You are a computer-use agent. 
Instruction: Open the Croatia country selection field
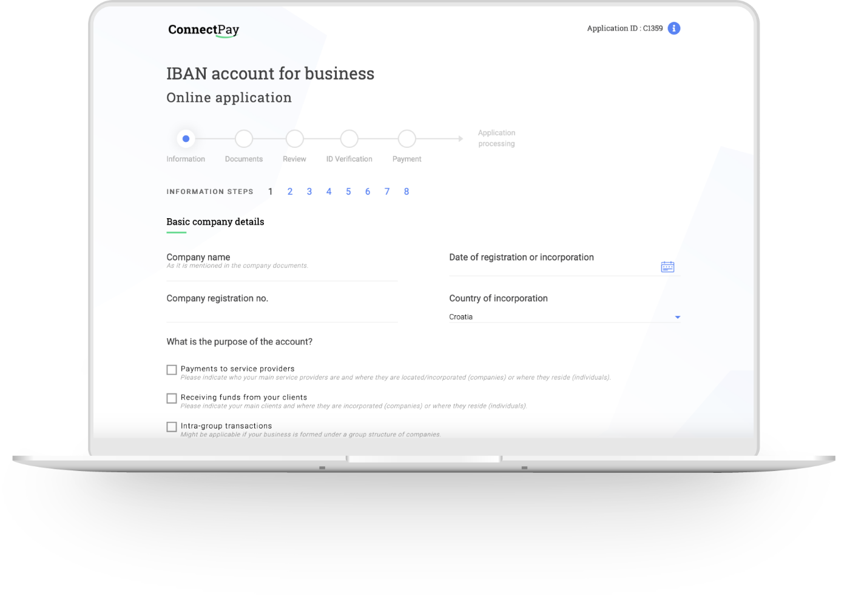click(x=558, y=317)
